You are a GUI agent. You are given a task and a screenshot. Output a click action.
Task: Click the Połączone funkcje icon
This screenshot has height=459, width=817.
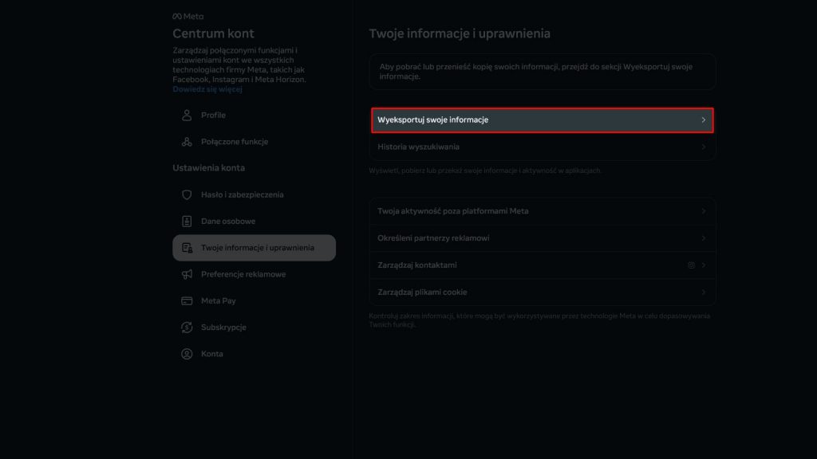point(187,142)
